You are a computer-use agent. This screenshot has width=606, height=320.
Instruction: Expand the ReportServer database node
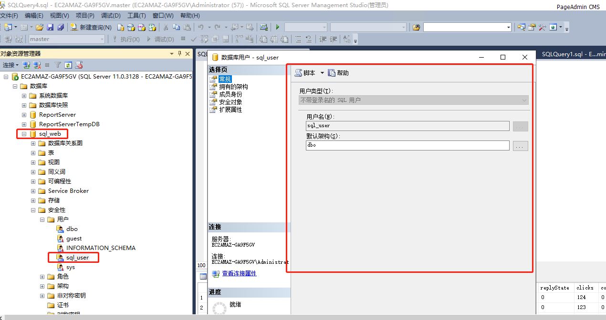[24, 115]
